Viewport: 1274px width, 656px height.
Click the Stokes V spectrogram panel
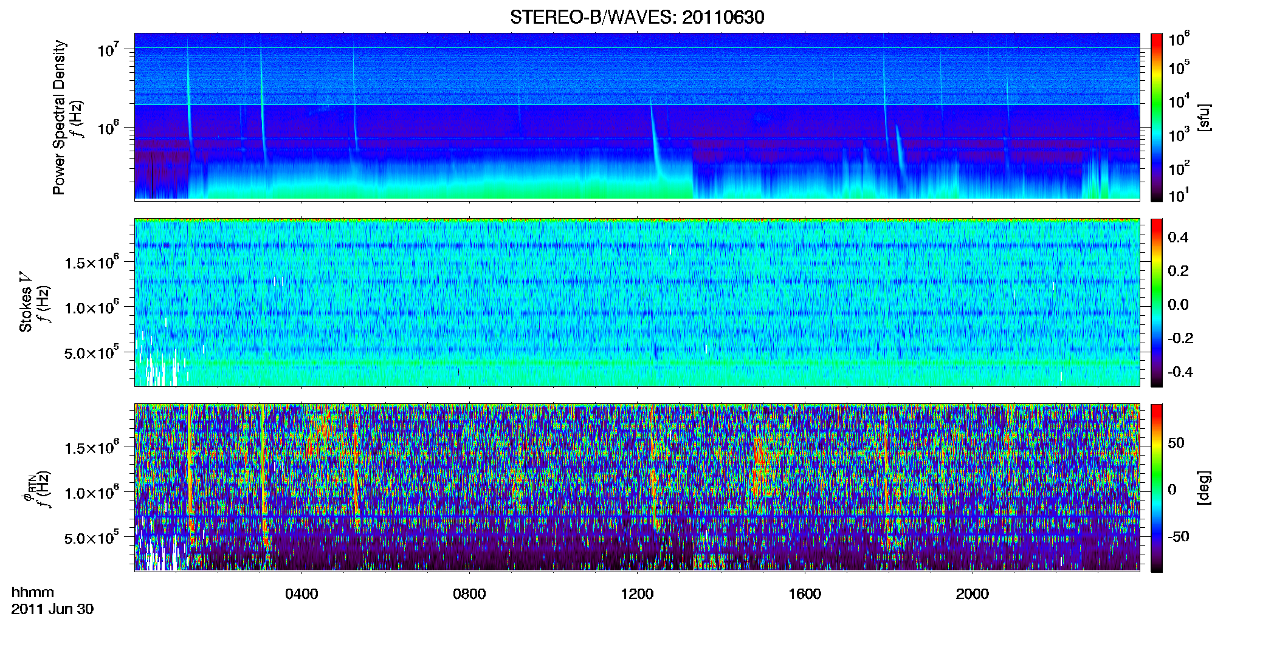click(637, 302)
